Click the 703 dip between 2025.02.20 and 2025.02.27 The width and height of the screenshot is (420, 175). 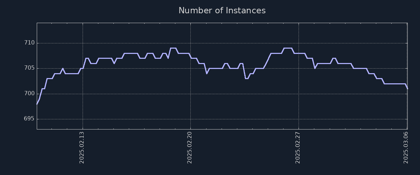[x=247, y=78]
